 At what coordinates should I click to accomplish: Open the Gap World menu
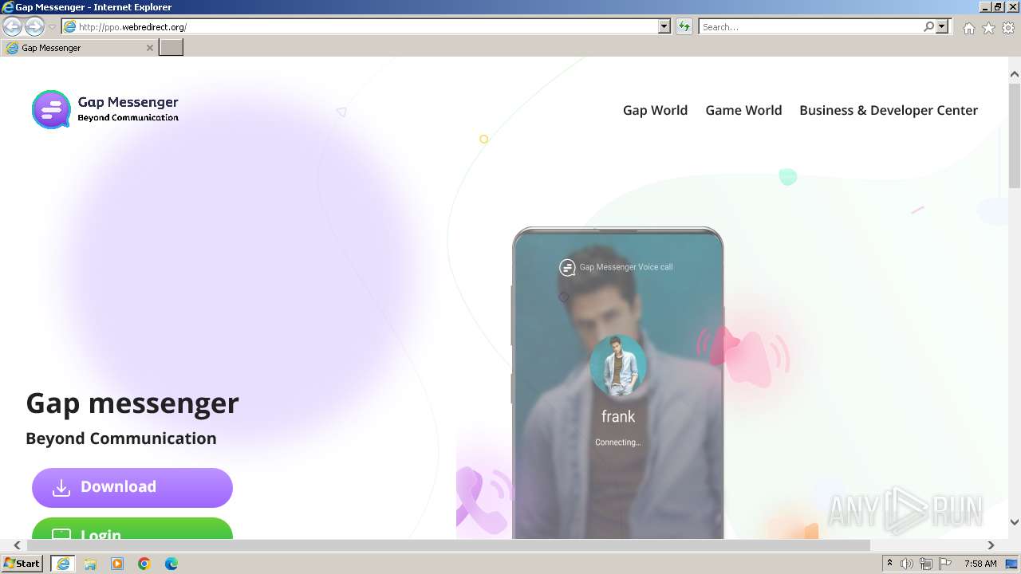(655, 110)
